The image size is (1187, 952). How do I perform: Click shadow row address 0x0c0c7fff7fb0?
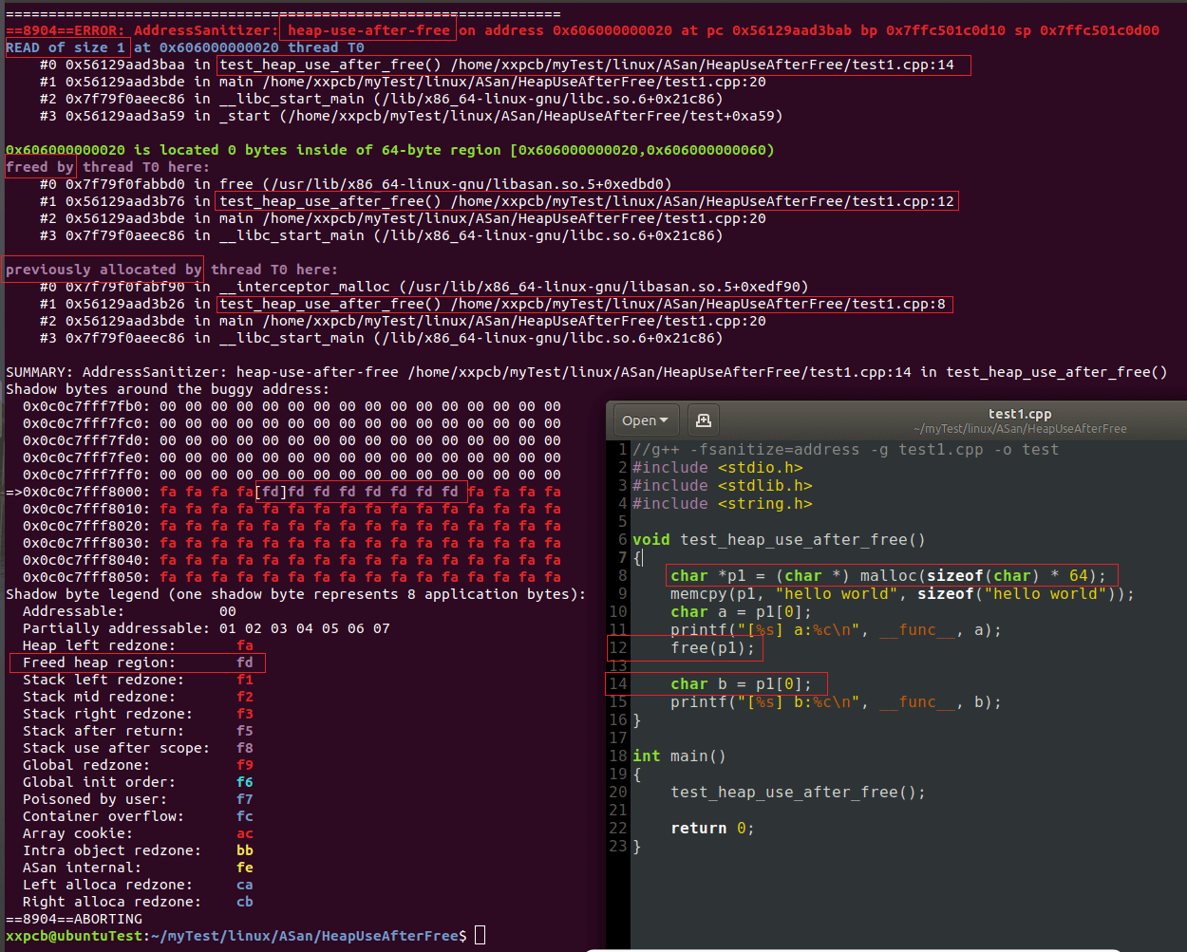click(86, 406)
